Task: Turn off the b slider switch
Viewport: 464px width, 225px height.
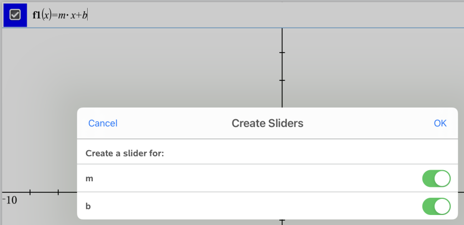Action: pos(436,207)
